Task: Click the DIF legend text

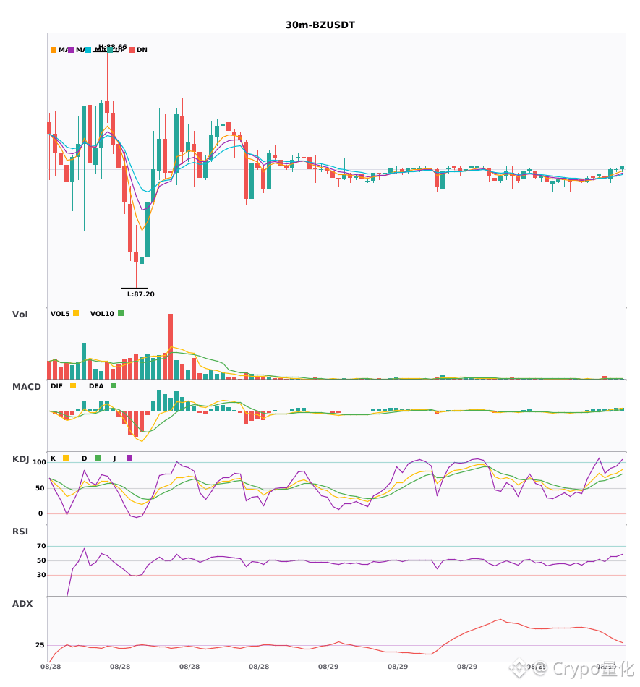Action: coord(56,386)
